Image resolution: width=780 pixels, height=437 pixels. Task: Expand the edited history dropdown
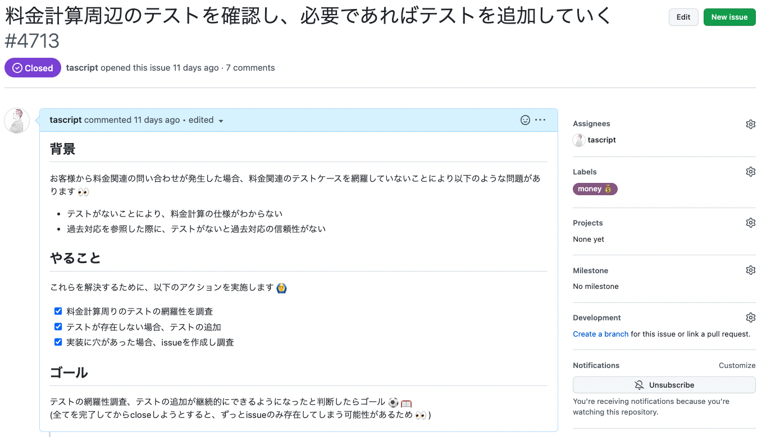click(x=205, y=120)
